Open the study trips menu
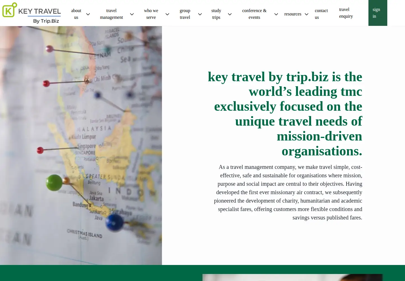Viewport: 405px width, 281px height. coord(216,14)
